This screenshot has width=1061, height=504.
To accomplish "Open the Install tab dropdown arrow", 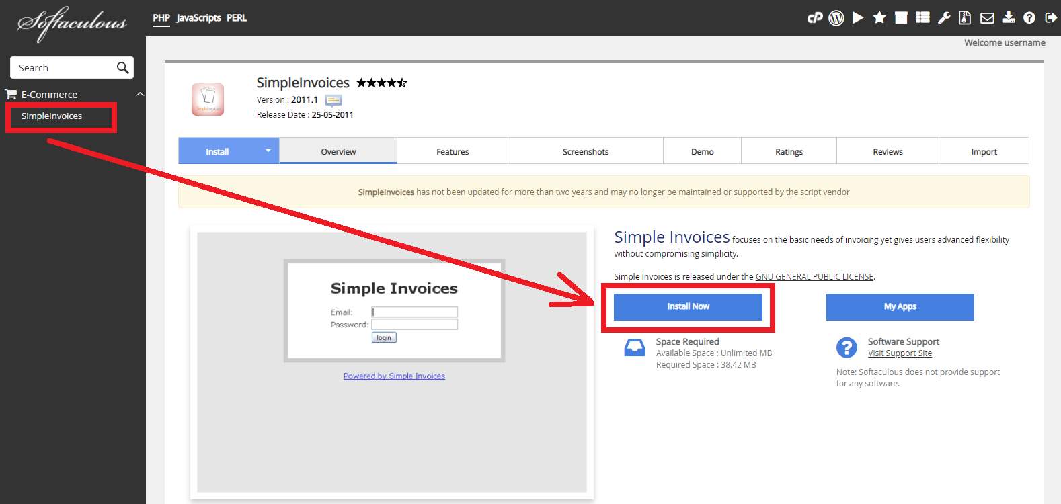I will 268,151.
